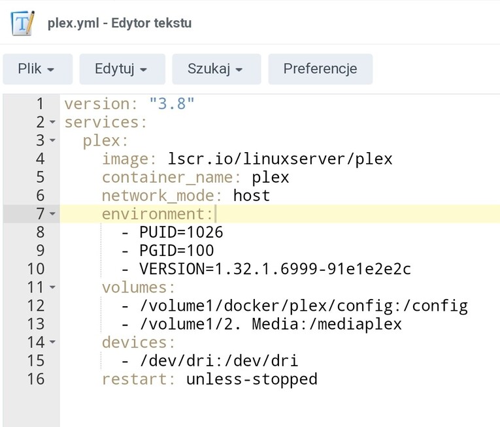This screenshot has width=500, height=427.
Task: Place cursor on restart unless-stopped line
Action: pos(209,379)
